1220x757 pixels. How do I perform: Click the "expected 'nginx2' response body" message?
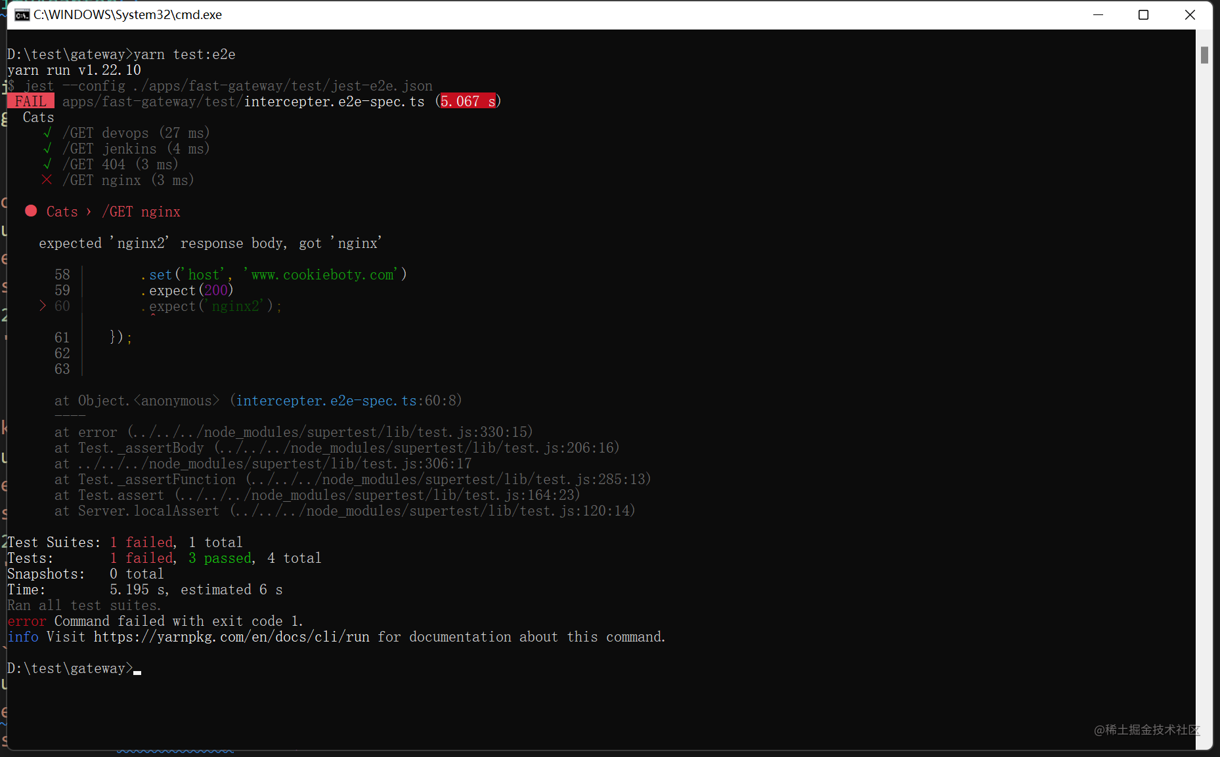tap(210, 243)
